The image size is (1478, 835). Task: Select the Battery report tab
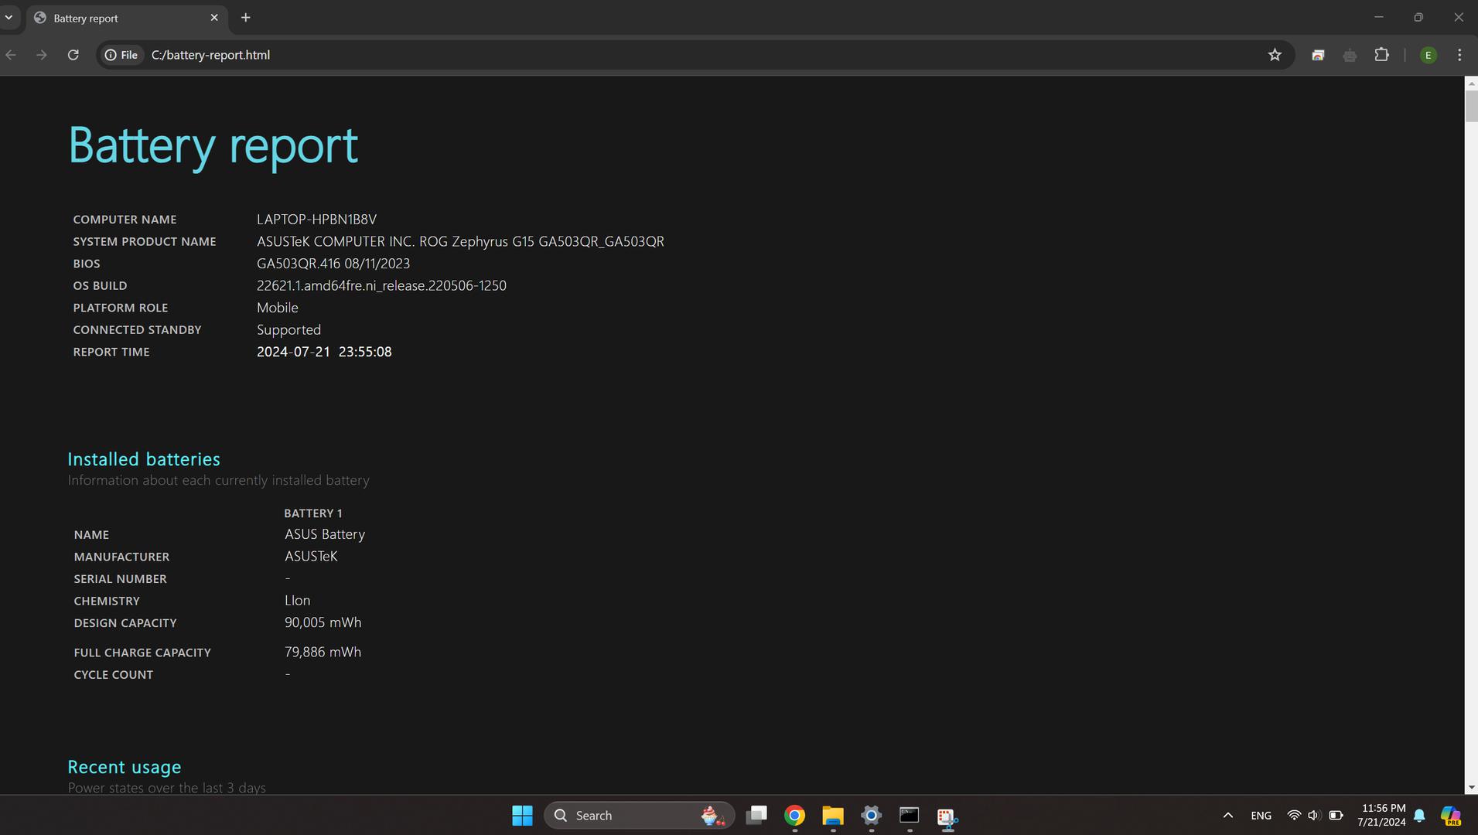[126, 18]
